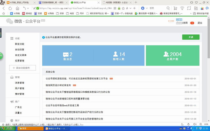Viewport: 210px width, 131px height.
Task: Click the green padlock security icon
Action: tap(119, 8)
